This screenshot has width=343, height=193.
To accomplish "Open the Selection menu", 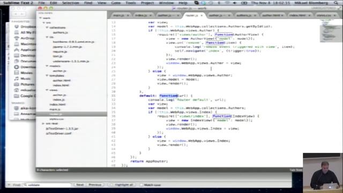I will click(70, 3).
